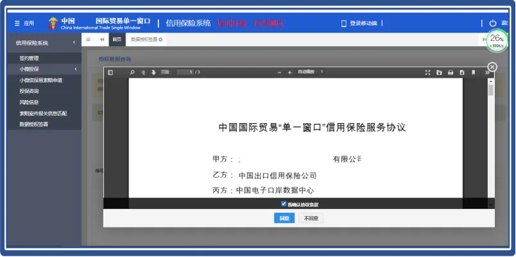Image resolution: width=516 pixels, height=257 pixels.
Task: Click tab bar rewind double-arrow icon
Action: [102, 40]
